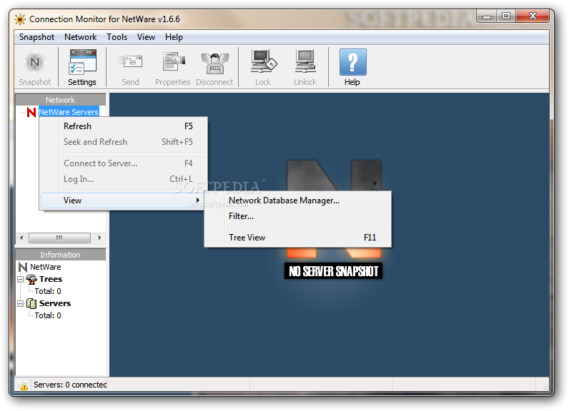569x411 pixels.
Task: Click the Trees icon in Information panel
Action: 31,279
